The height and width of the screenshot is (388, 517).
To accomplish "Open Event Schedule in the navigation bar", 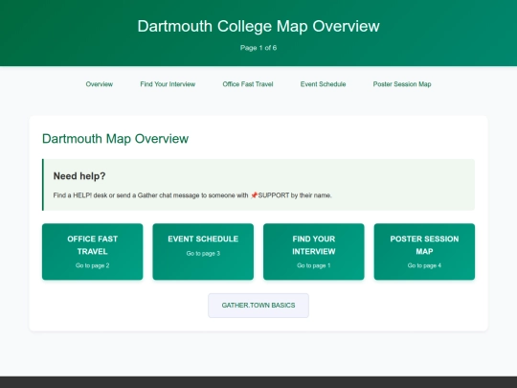I will 323,84.
